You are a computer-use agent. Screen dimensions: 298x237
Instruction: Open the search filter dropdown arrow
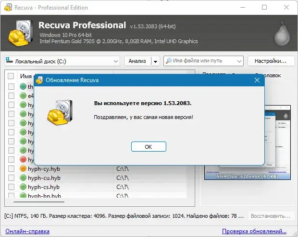239,61
